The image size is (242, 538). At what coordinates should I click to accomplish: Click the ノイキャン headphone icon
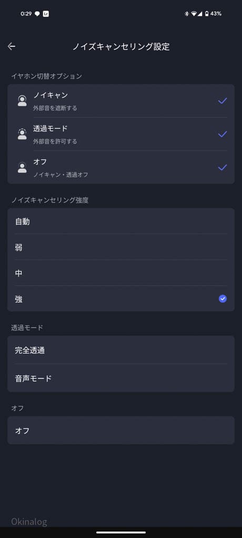coord(22,101)
